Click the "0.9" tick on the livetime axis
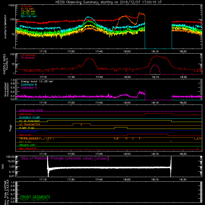 click(x=13, y=186)
